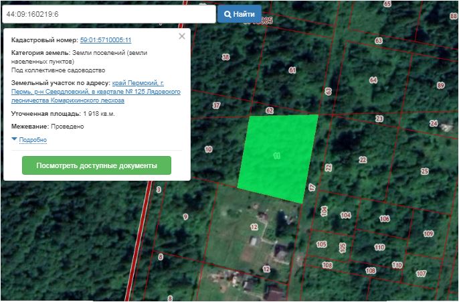The image size is (459, 302).
Task: Click parcel 38 label on the map
Action: (225, 57)
